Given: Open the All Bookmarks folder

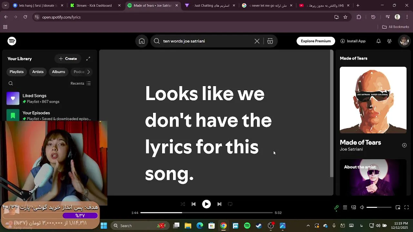Looking at the screenshot, I should tap(396, 27).
